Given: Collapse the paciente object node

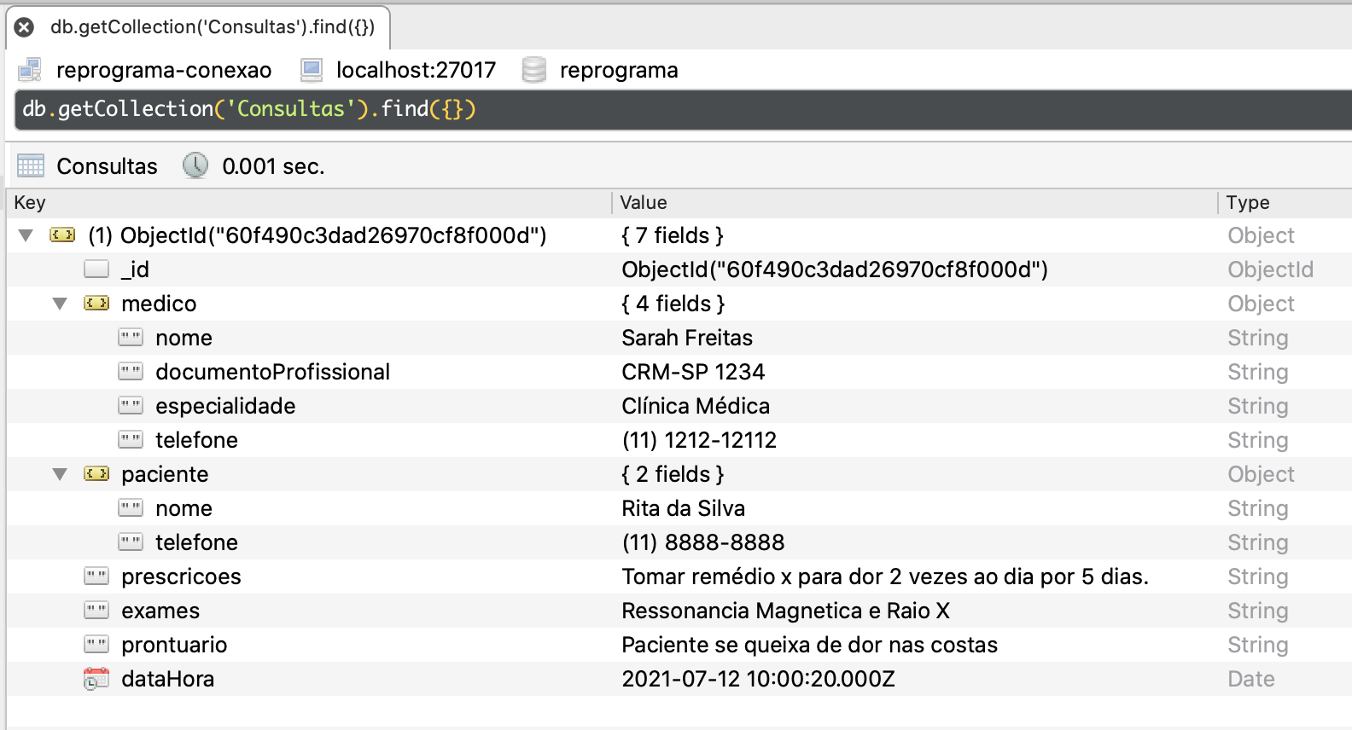Looking at the screenshot, I should click(x=60, y=474).
